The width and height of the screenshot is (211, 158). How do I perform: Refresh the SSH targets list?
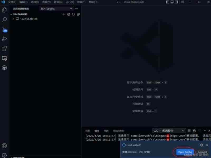point(74,14)
